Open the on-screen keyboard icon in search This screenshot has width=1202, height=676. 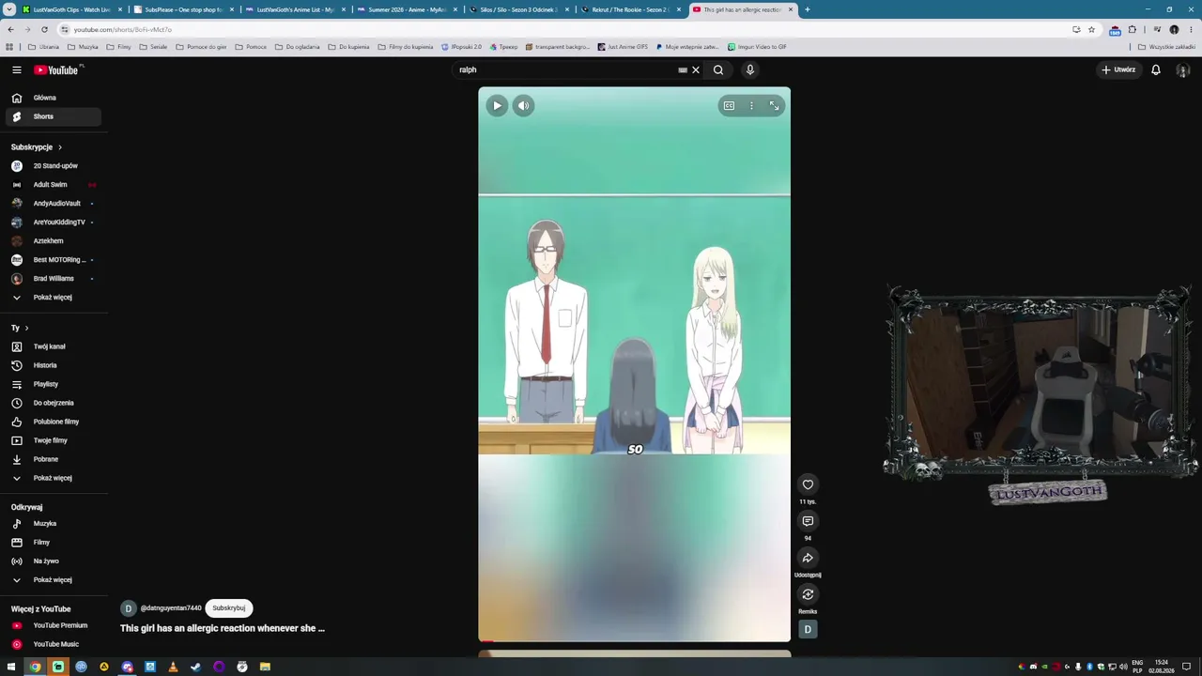[x=683, y=69]
